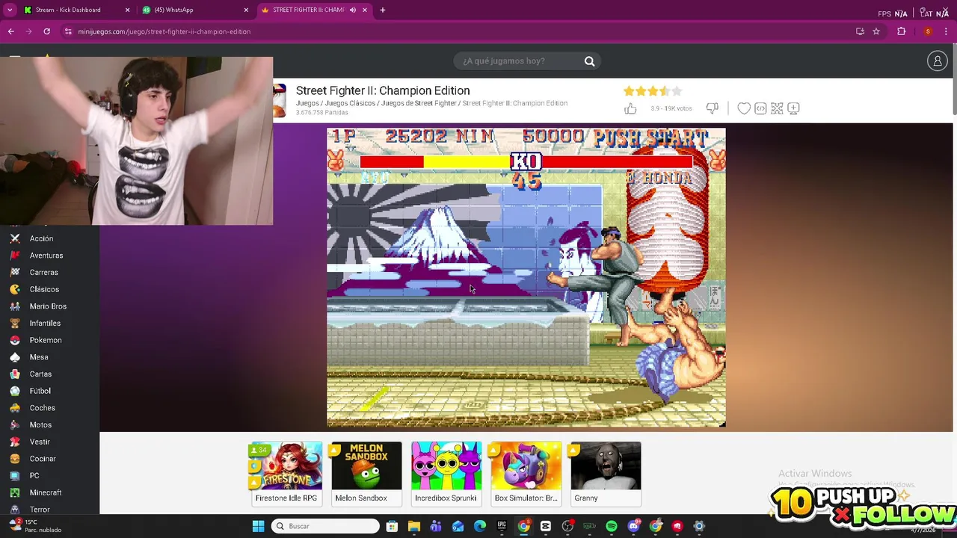Image resolution: width=957 pixels, height=538 pixels.
Task: Click the browser address bar URL
Action: (x=164, y=31)
